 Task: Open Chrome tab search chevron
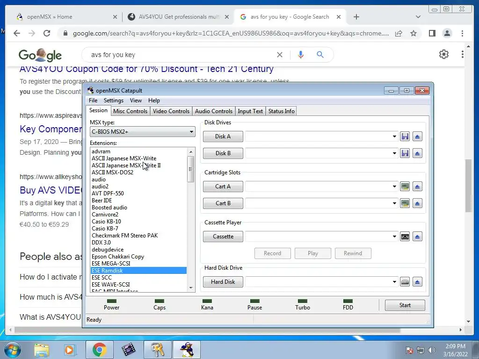pyautogui.click(x=418, y=17)
